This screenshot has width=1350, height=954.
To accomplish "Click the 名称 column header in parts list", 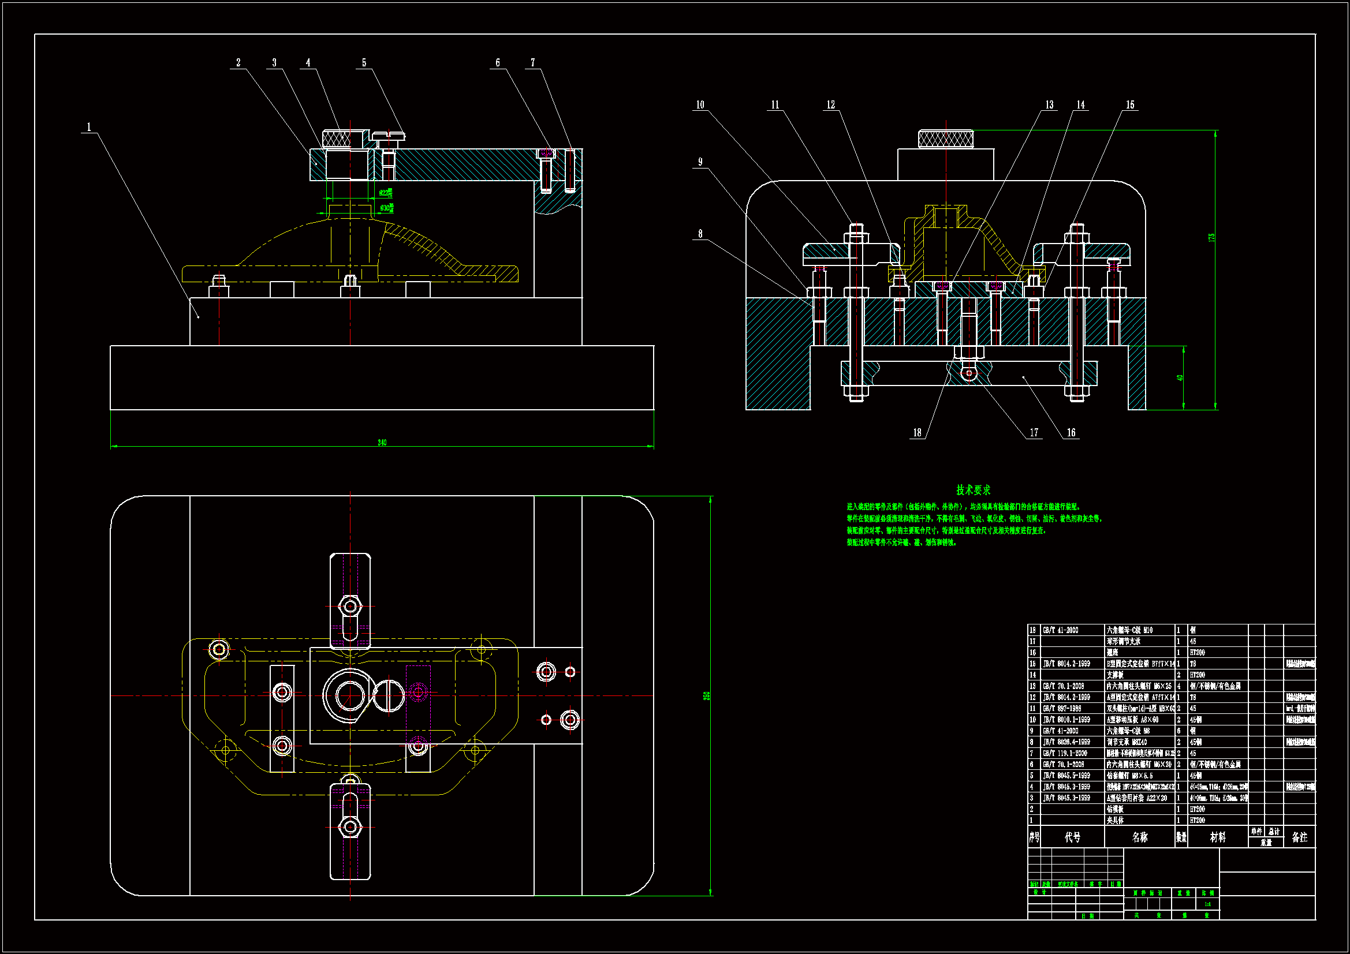I will 1139,837.
